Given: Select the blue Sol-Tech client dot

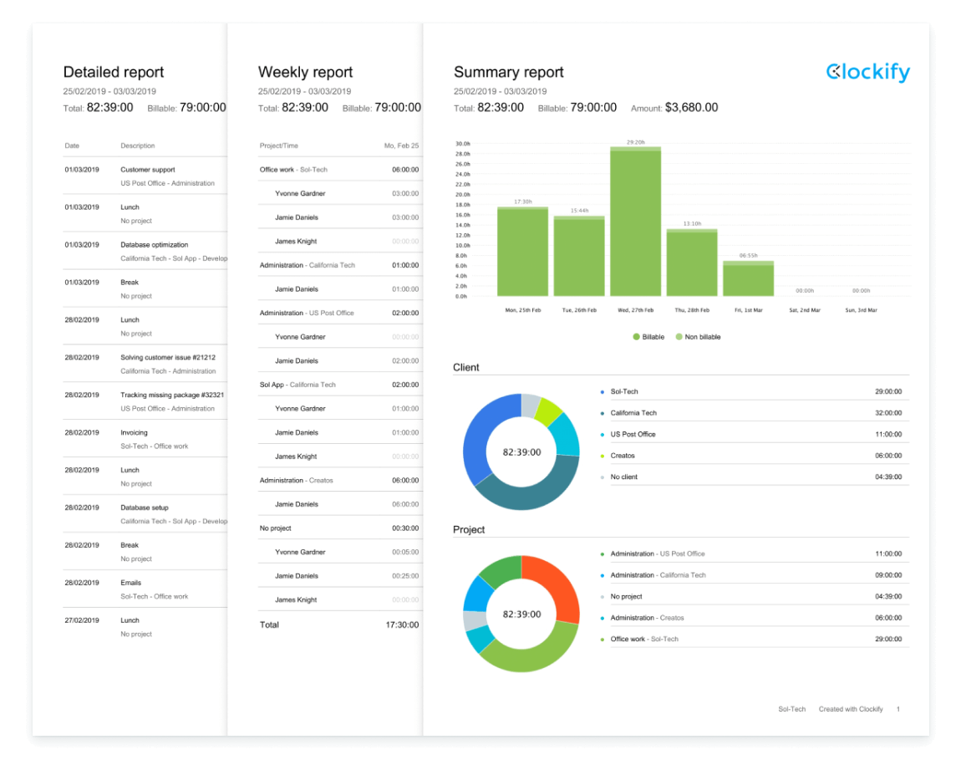Looking at the screenshot, I should [603, 391].
